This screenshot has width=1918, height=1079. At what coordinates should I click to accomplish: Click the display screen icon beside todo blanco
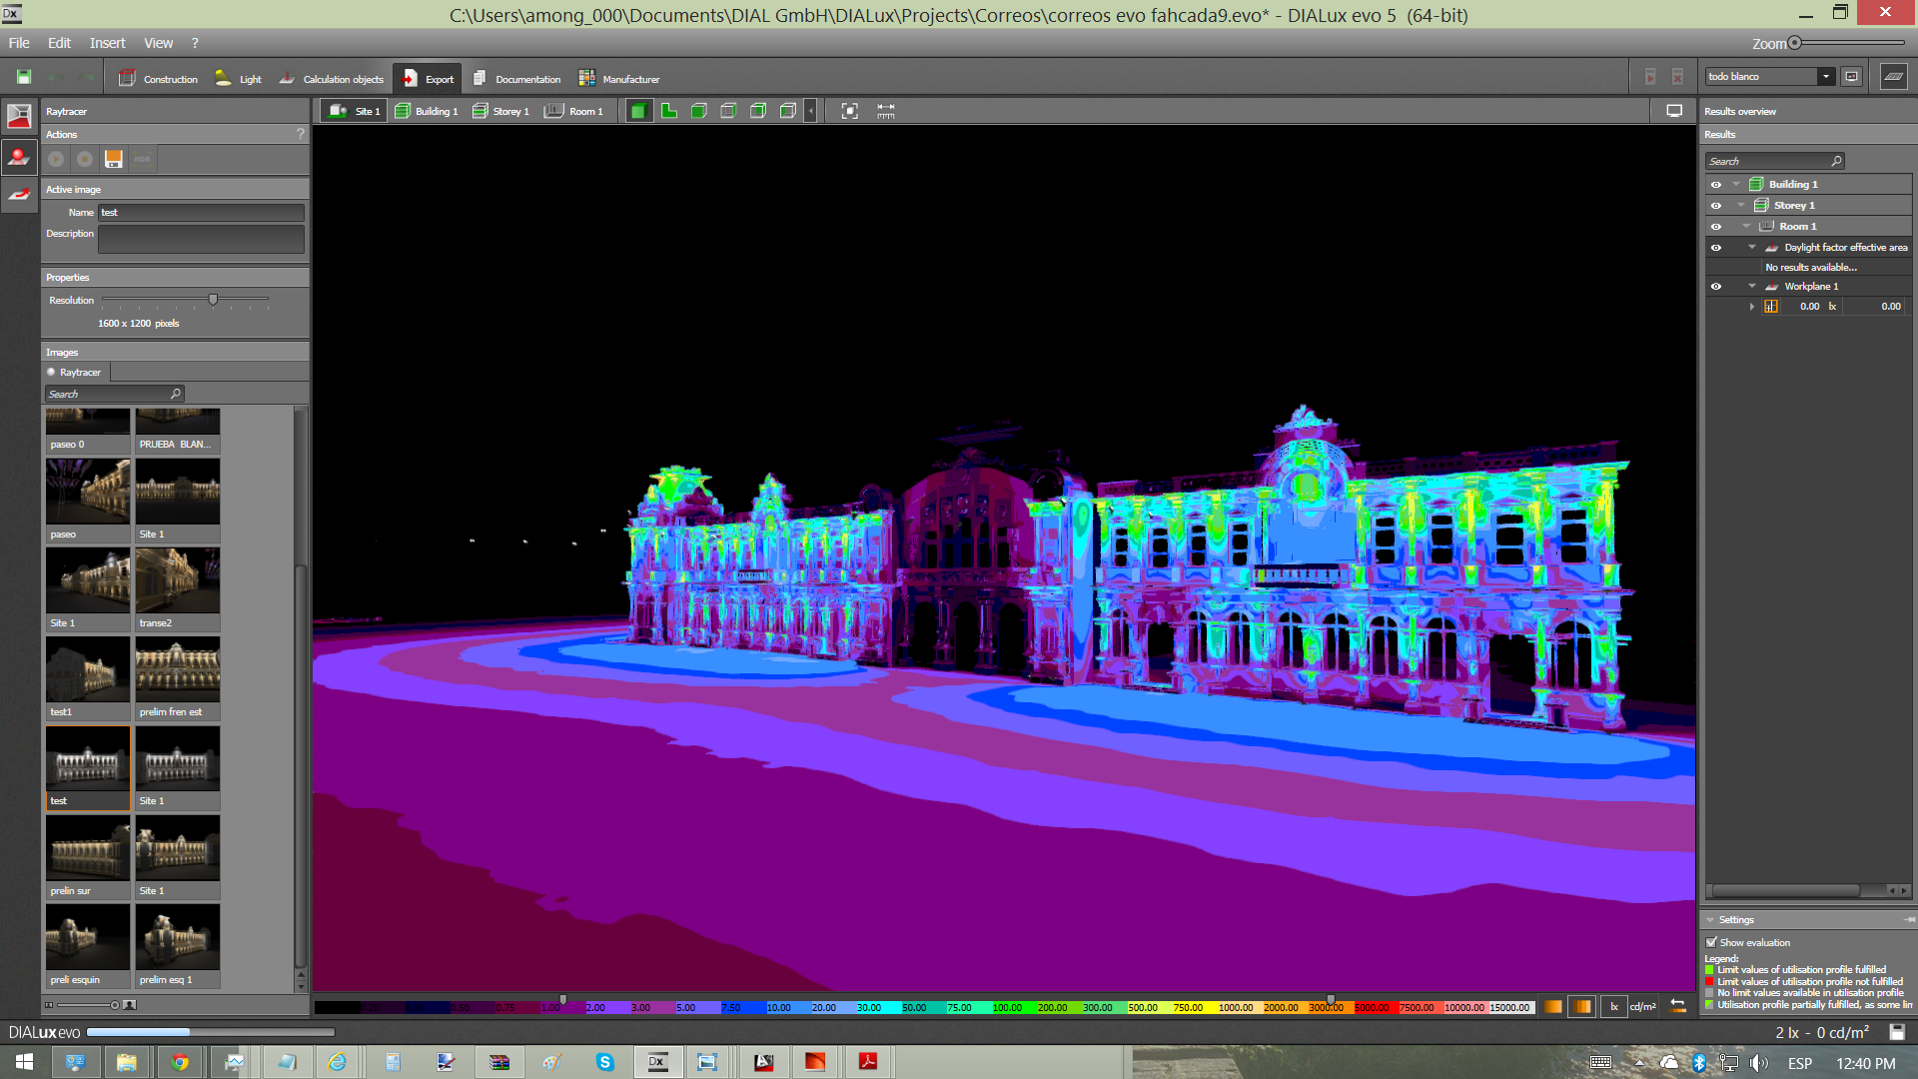(x=1851, y=77)
